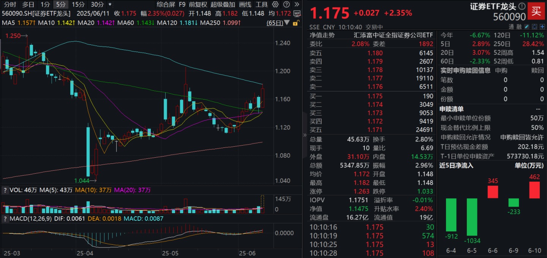Open 前复权 adjustment menu
Screen dimensions: 547x258
coord(198,5)
